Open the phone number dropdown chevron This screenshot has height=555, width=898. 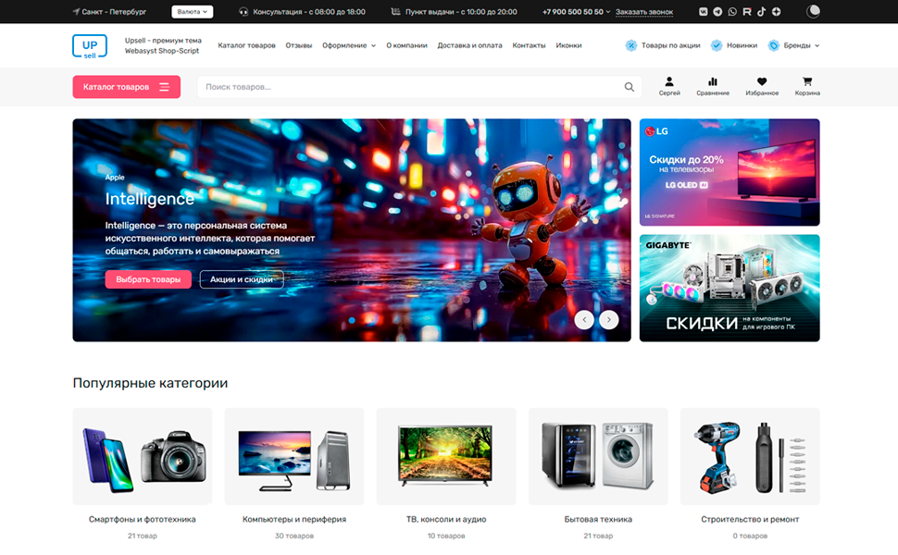click(x=608, y=11)
